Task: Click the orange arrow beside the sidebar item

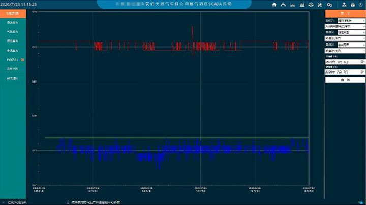Action: click(x=23, y=60)
